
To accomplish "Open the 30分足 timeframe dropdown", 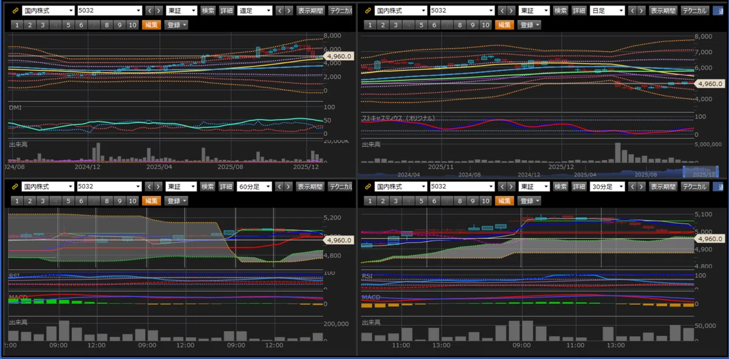I will [607, 187].
